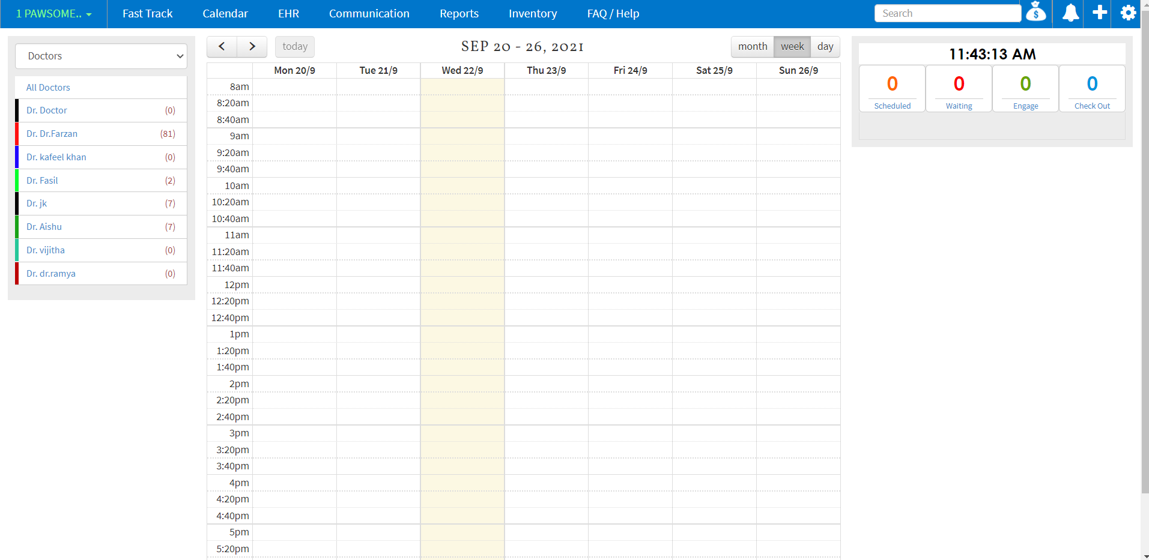Viewport: 1149px width, 560px height.
Task: Keep week view selected
Action: pyautogui.click(x=792, y=46)
